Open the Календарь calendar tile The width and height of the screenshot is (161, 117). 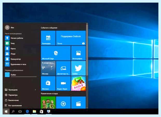coord(48,38)
